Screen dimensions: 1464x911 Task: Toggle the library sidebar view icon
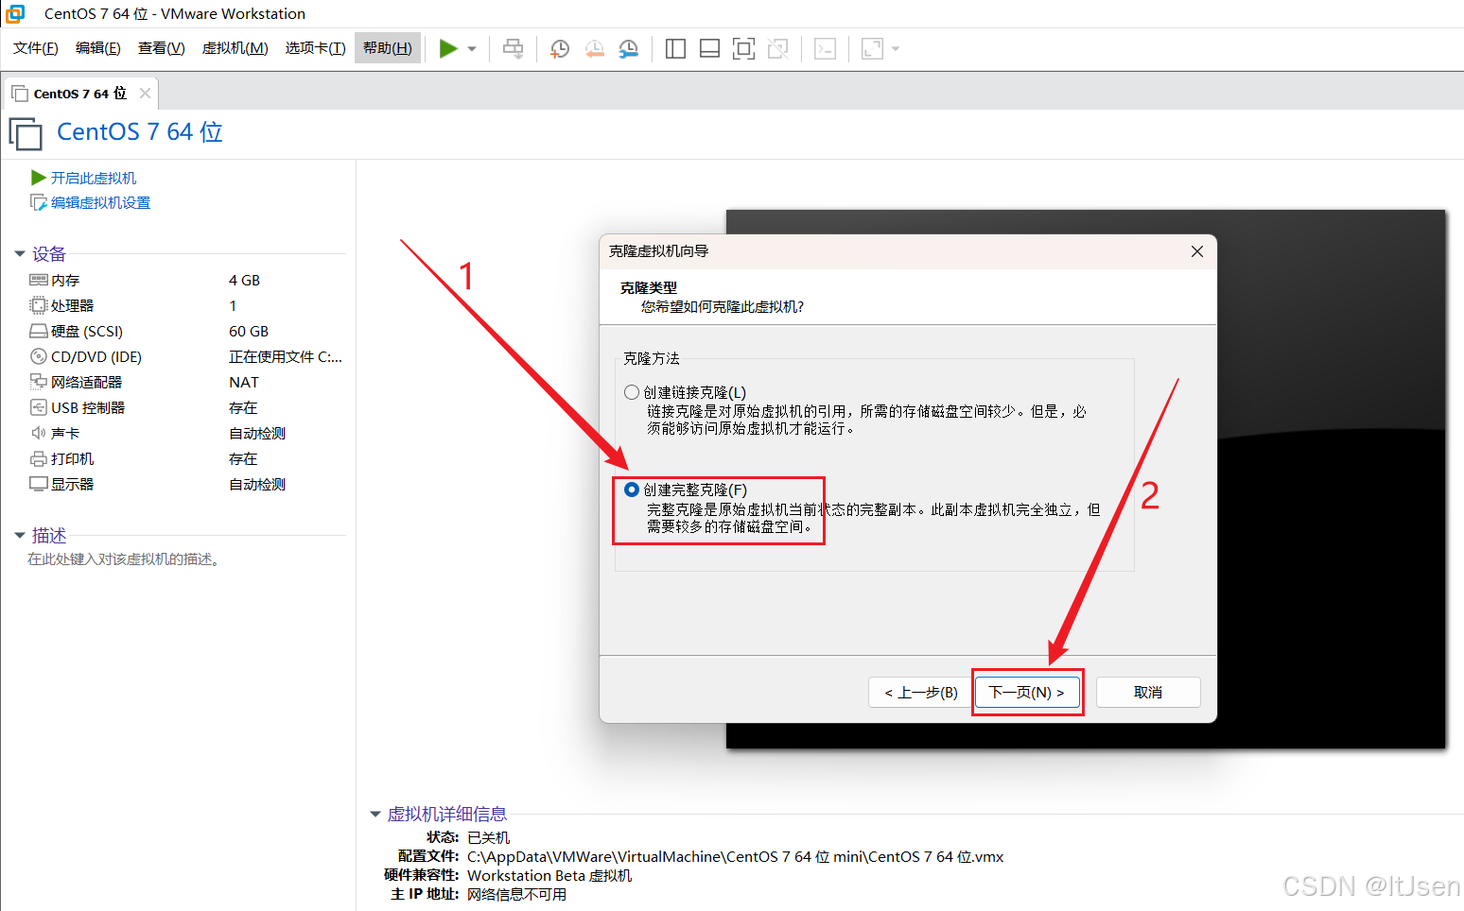(675, 48)
